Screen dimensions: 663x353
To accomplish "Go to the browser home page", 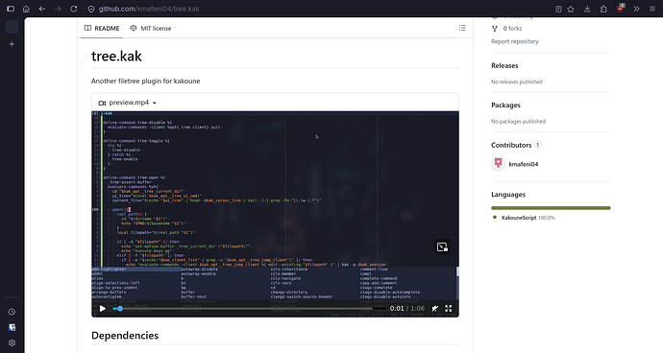I will (26, 9).
